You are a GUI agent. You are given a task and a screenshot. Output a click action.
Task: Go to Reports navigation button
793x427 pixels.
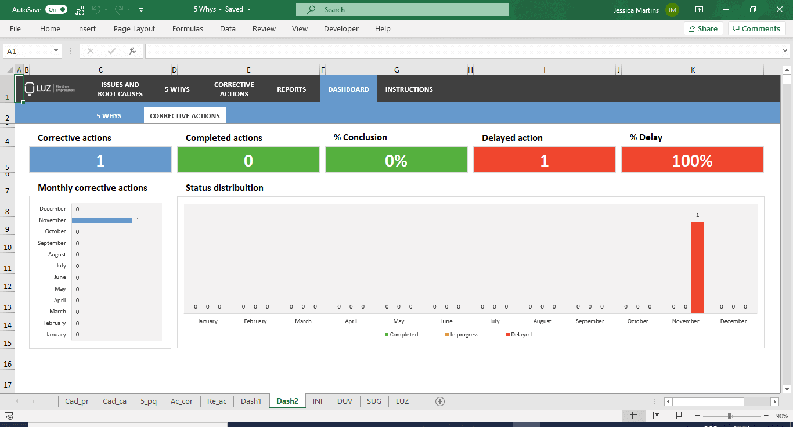pyautogui.click(x=291, y=89)
